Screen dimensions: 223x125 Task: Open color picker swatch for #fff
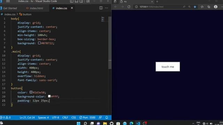(49, 96)
